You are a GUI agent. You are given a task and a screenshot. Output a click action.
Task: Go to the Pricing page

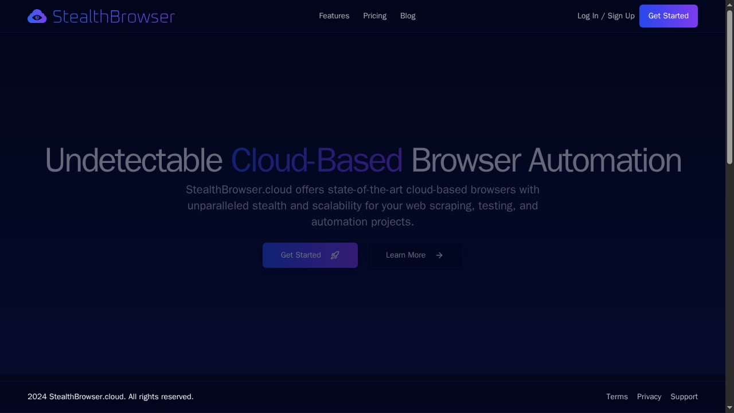[374, 16]
